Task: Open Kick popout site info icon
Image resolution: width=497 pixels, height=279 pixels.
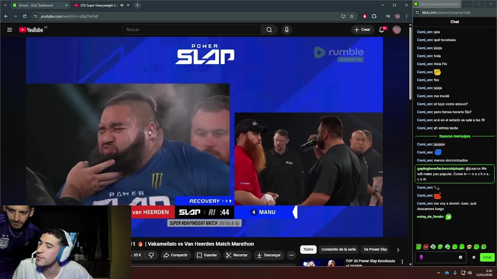Action: coord(417,12)
